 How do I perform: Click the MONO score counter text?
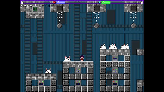tap(36, 6)
